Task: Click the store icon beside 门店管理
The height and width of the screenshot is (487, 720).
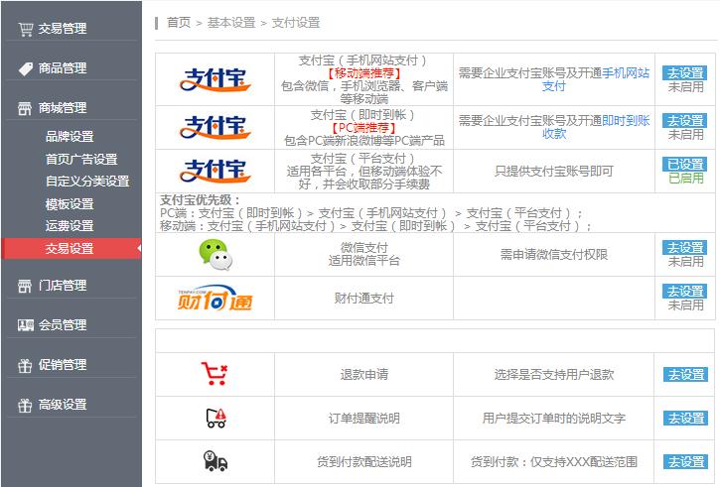Action: (25, 286)
